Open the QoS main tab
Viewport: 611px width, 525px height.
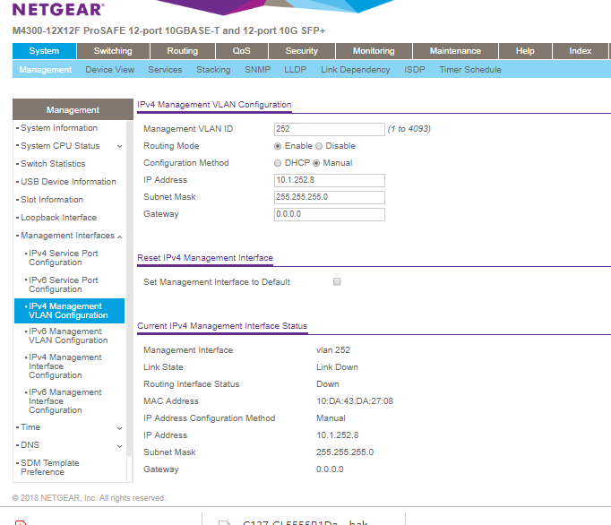click(242, 51)
